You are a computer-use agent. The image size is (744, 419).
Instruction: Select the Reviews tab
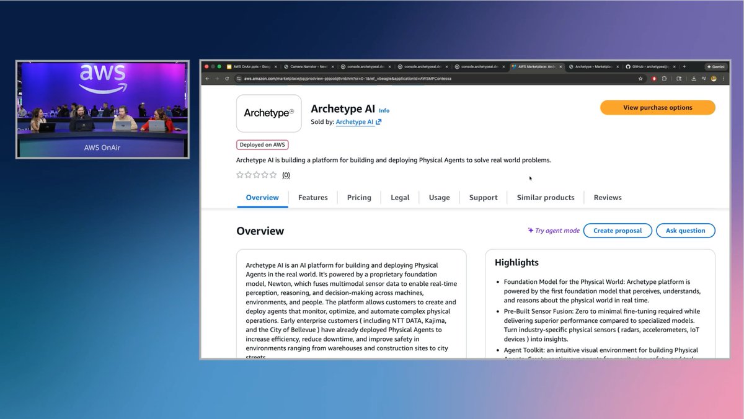608,197
